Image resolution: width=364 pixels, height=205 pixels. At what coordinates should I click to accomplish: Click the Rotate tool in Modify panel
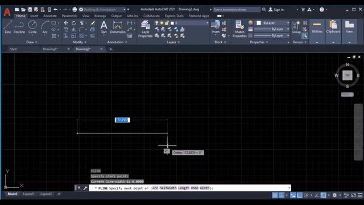point(73,23)
